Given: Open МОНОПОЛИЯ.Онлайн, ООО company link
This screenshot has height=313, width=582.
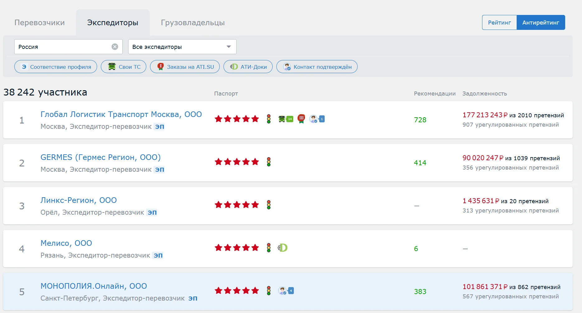Looking at the screenshot, I should [94, 286].
